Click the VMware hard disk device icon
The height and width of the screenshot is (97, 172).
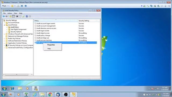pyautogui.click(x=144, y=6)
